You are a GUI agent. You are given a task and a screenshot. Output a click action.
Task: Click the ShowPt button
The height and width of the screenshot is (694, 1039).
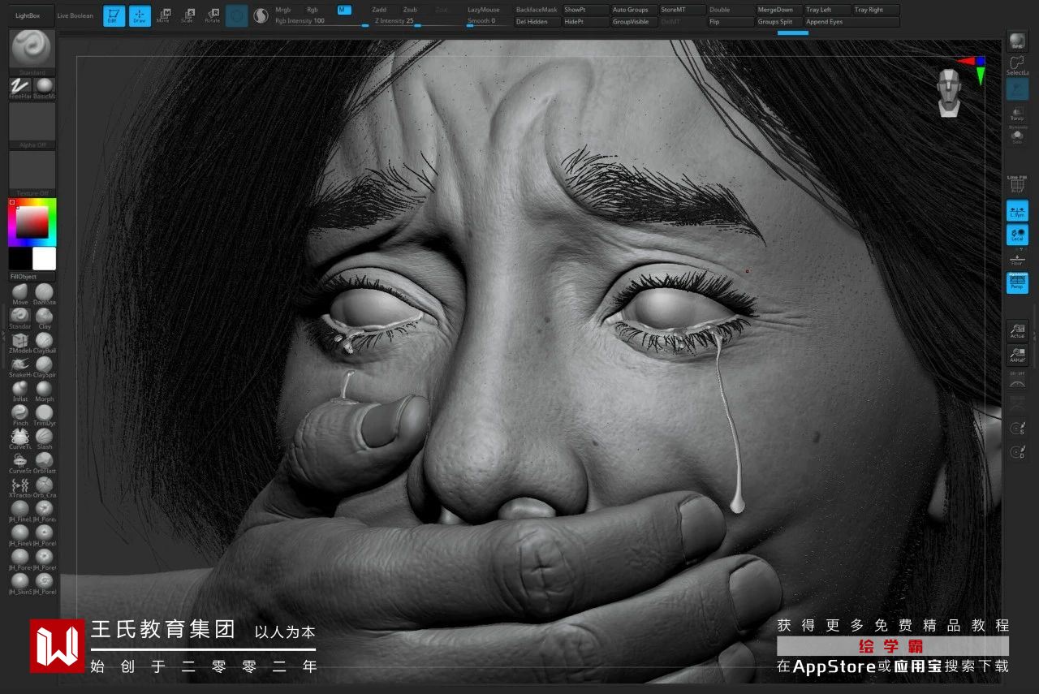[585, 10]
